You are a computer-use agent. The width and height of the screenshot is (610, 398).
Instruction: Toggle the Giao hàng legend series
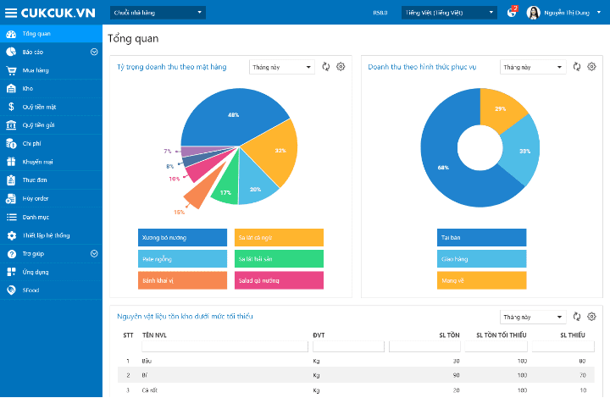[482, 259]
